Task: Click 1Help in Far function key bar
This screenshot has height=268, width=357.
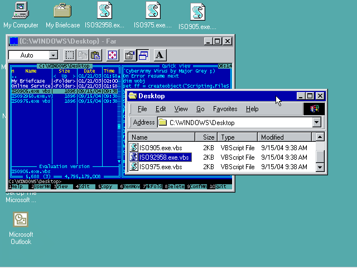Action: (16, 186)
